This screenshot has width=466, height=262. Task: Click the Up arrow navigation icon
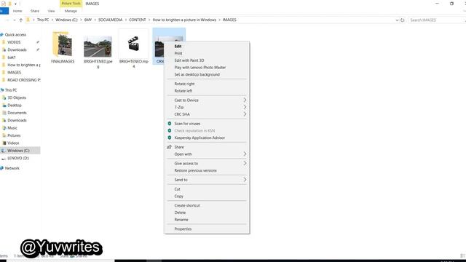click(x=21, y=20)
